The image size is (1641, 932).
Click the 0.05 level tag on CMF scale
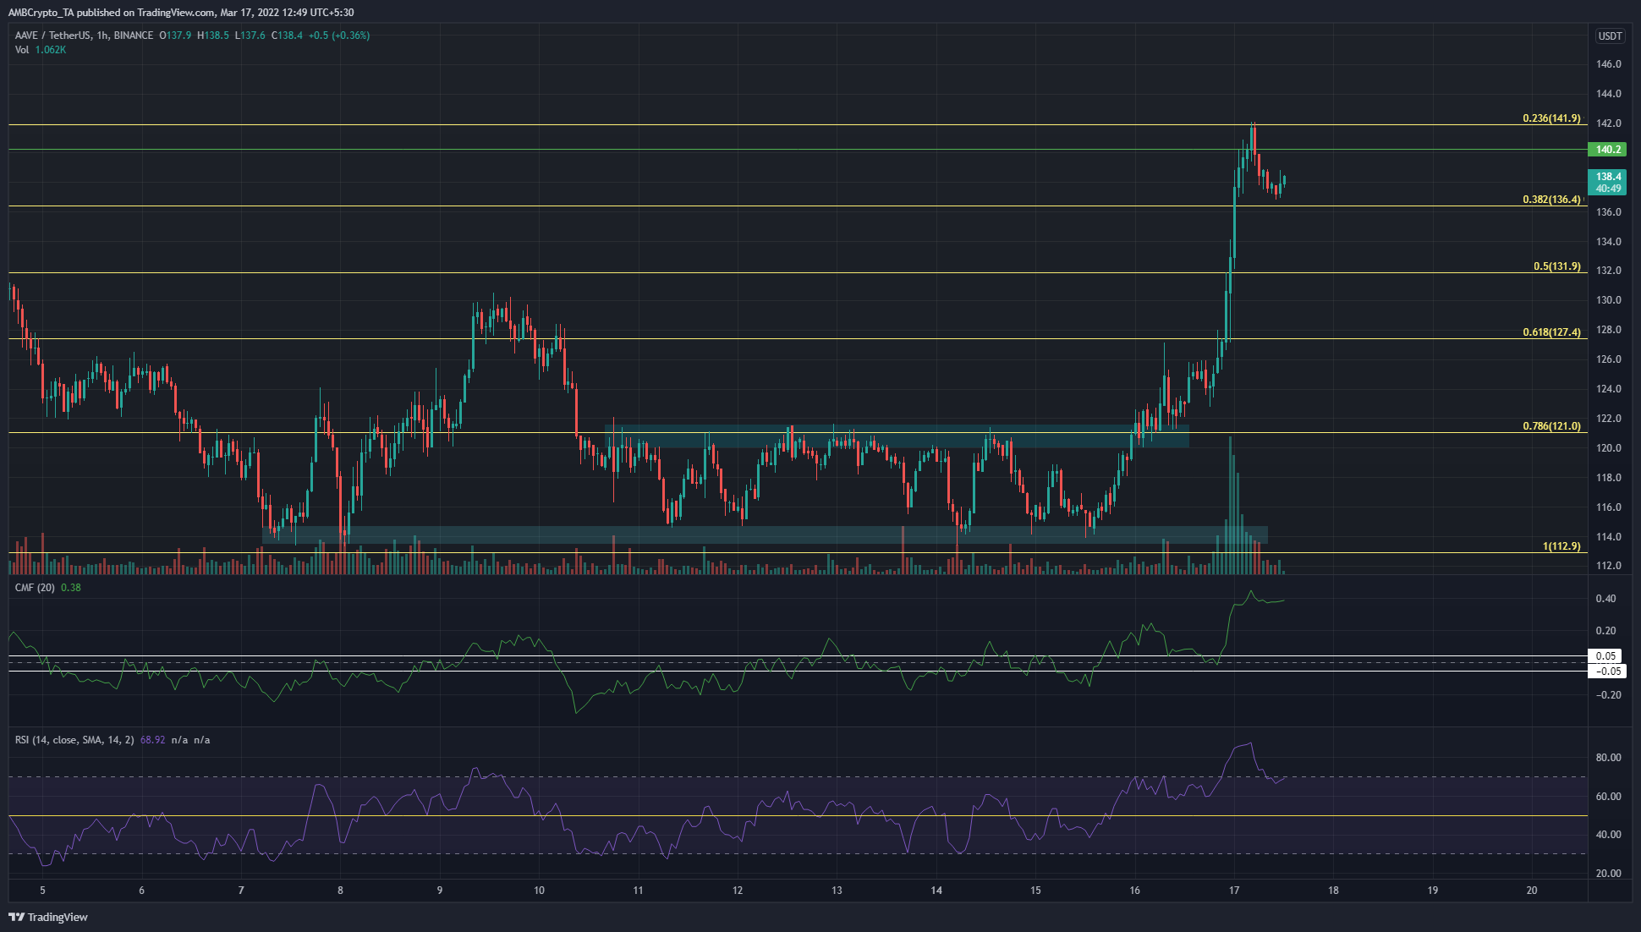1607,655
